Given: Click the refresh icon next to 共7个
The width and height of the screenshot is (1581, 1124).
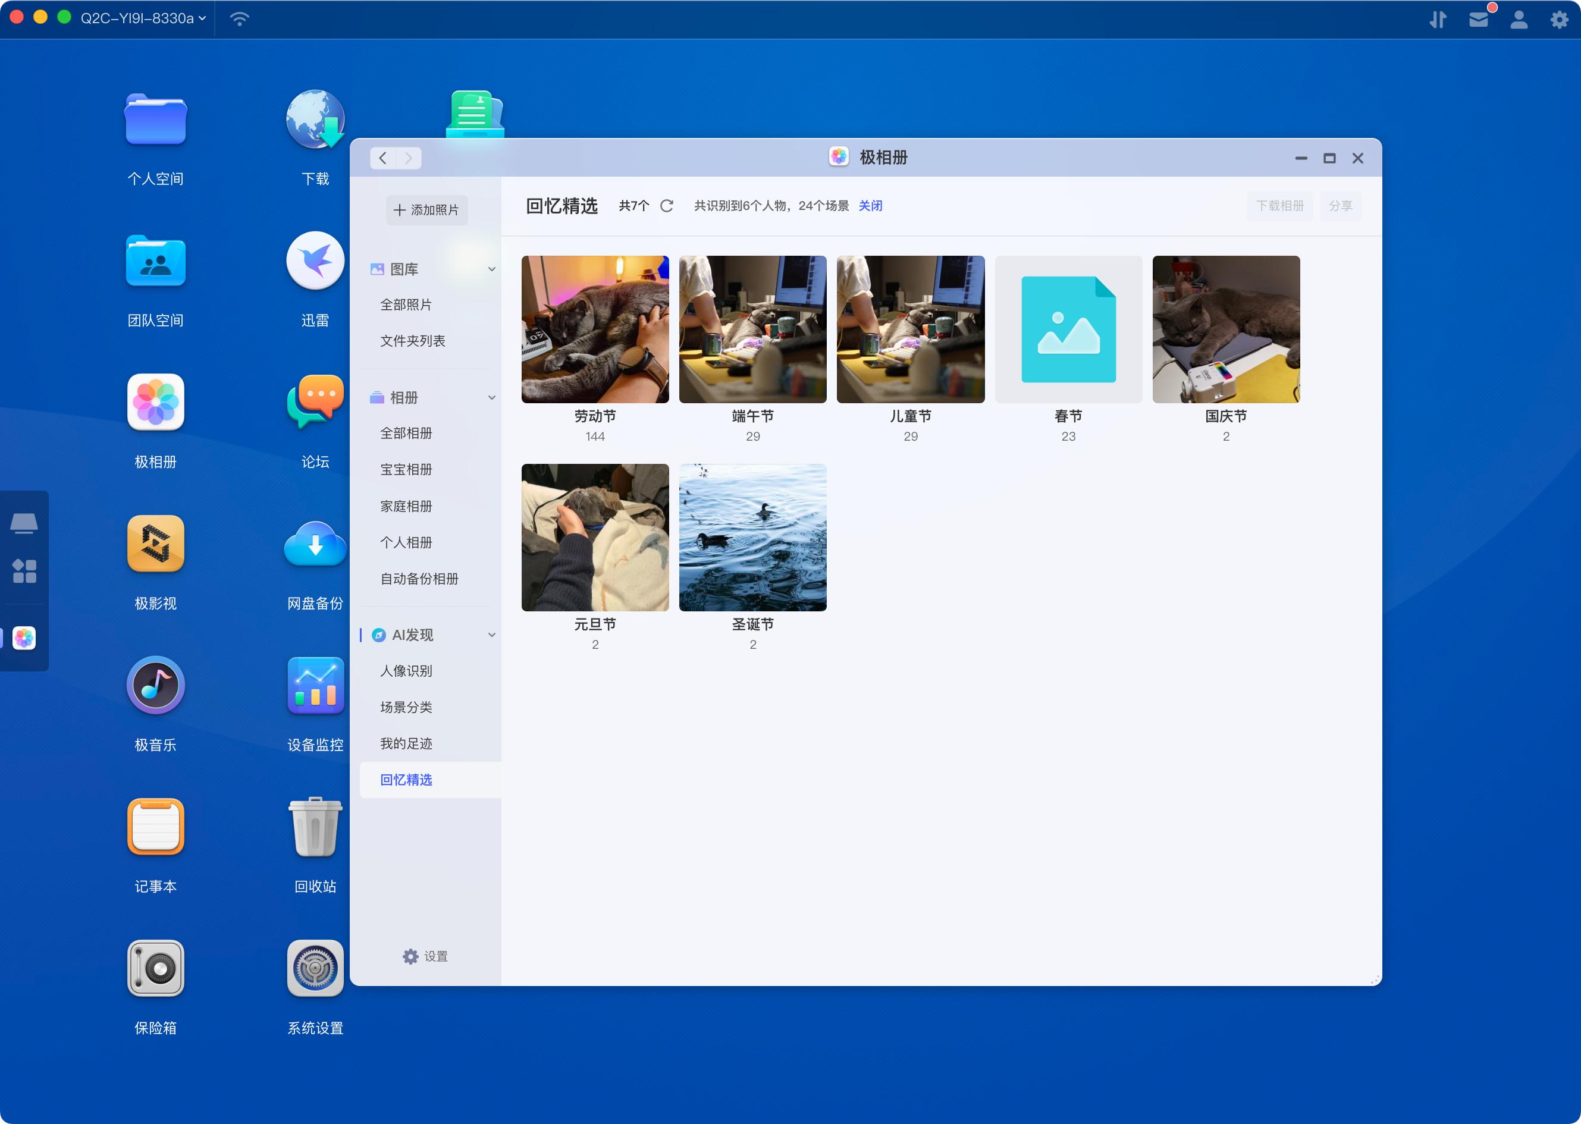Looking at the screenshot, I should coord(667,206).
